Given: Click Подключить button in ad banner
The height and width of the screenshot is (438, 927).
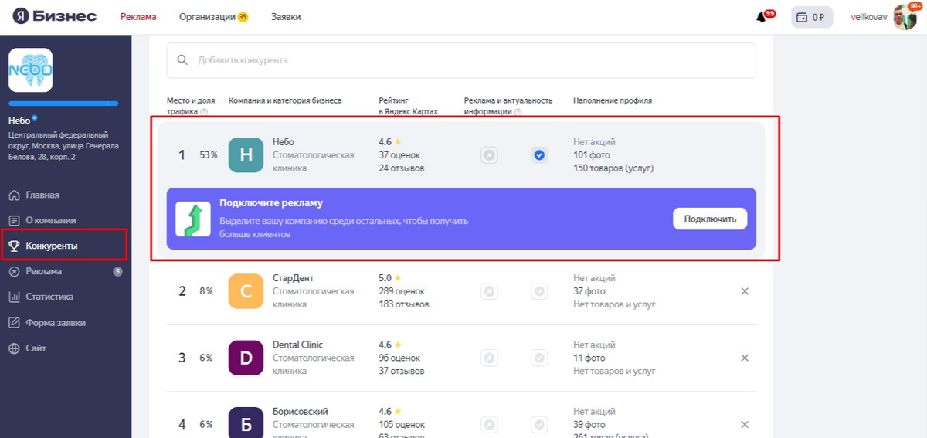Looking at the screenshot, I should (x=710, y=219).
